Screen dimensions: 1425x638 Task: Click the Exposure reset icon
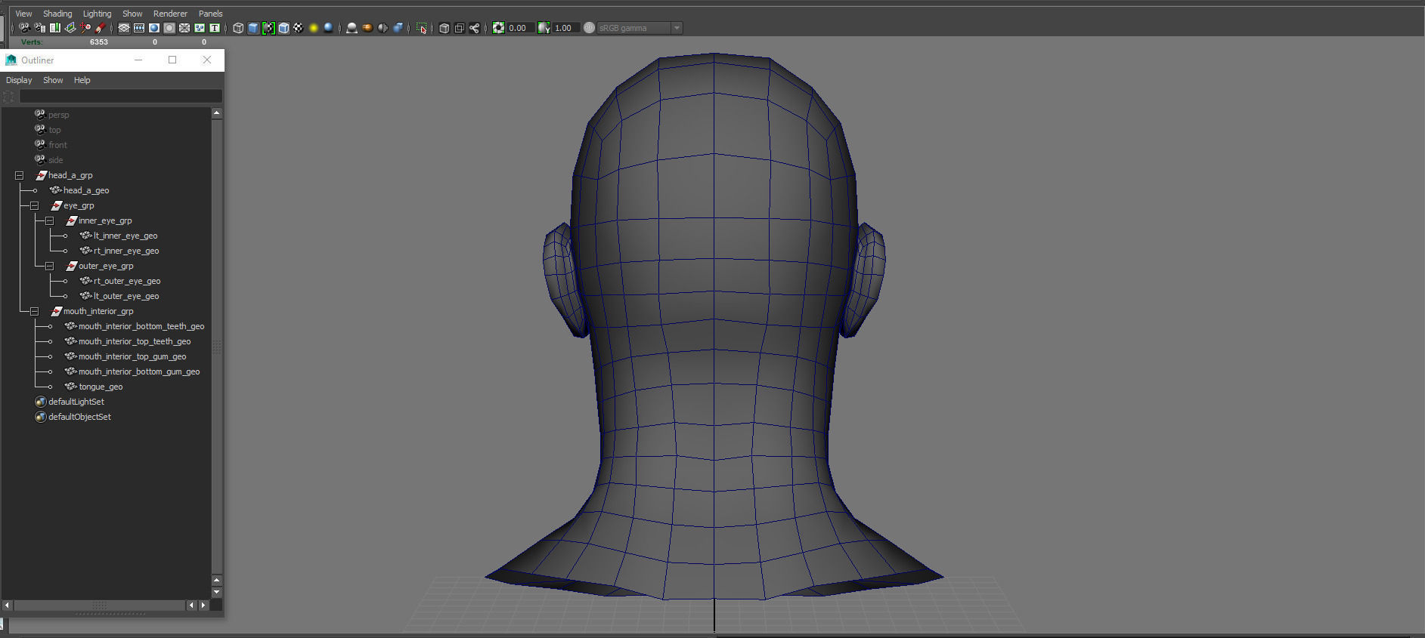click(498, 28)
